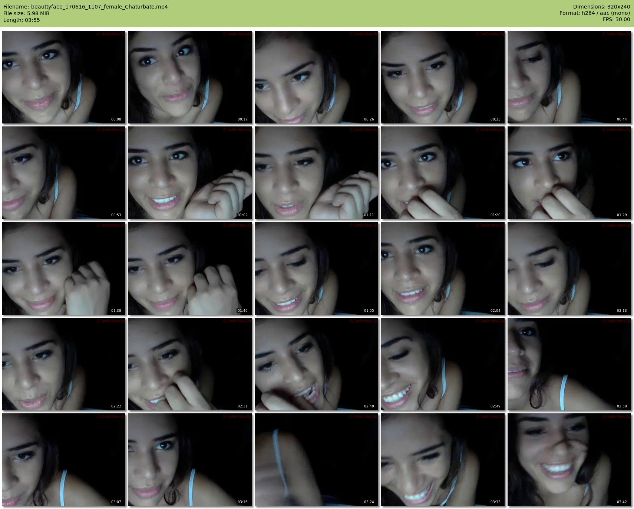Viewport: 634px width, 509px height.
Task: Click the thumbnail timestamped 00:53
Action: 64,173
